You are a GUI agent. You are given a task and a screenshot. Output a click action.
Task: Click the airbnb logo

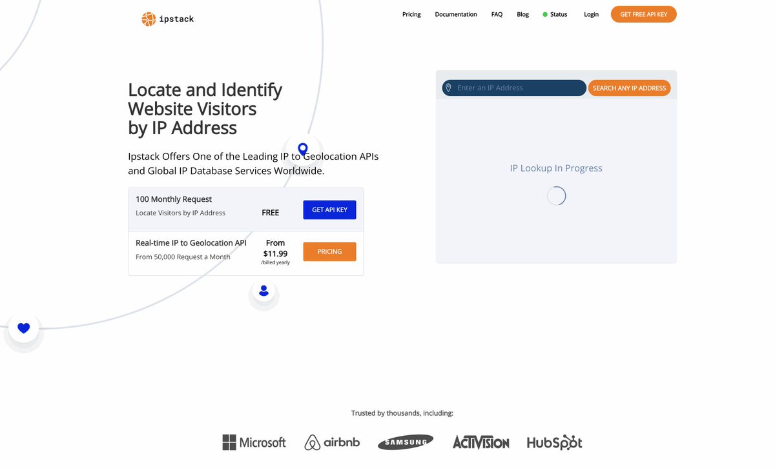tap(332, 442)
